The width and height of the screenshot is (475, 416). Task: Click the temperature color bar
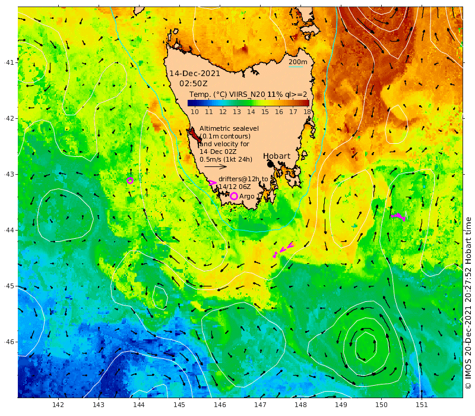248,103
